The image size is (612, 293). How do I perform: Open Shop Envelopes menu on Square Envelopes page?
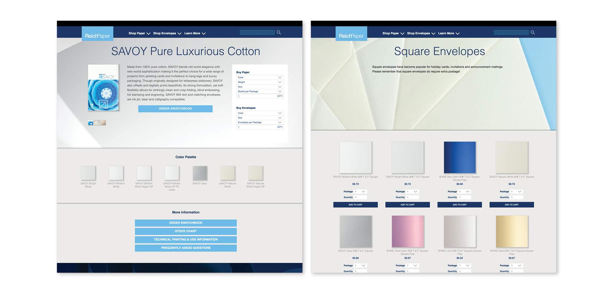pyautogui.click(x=421, y=33)
